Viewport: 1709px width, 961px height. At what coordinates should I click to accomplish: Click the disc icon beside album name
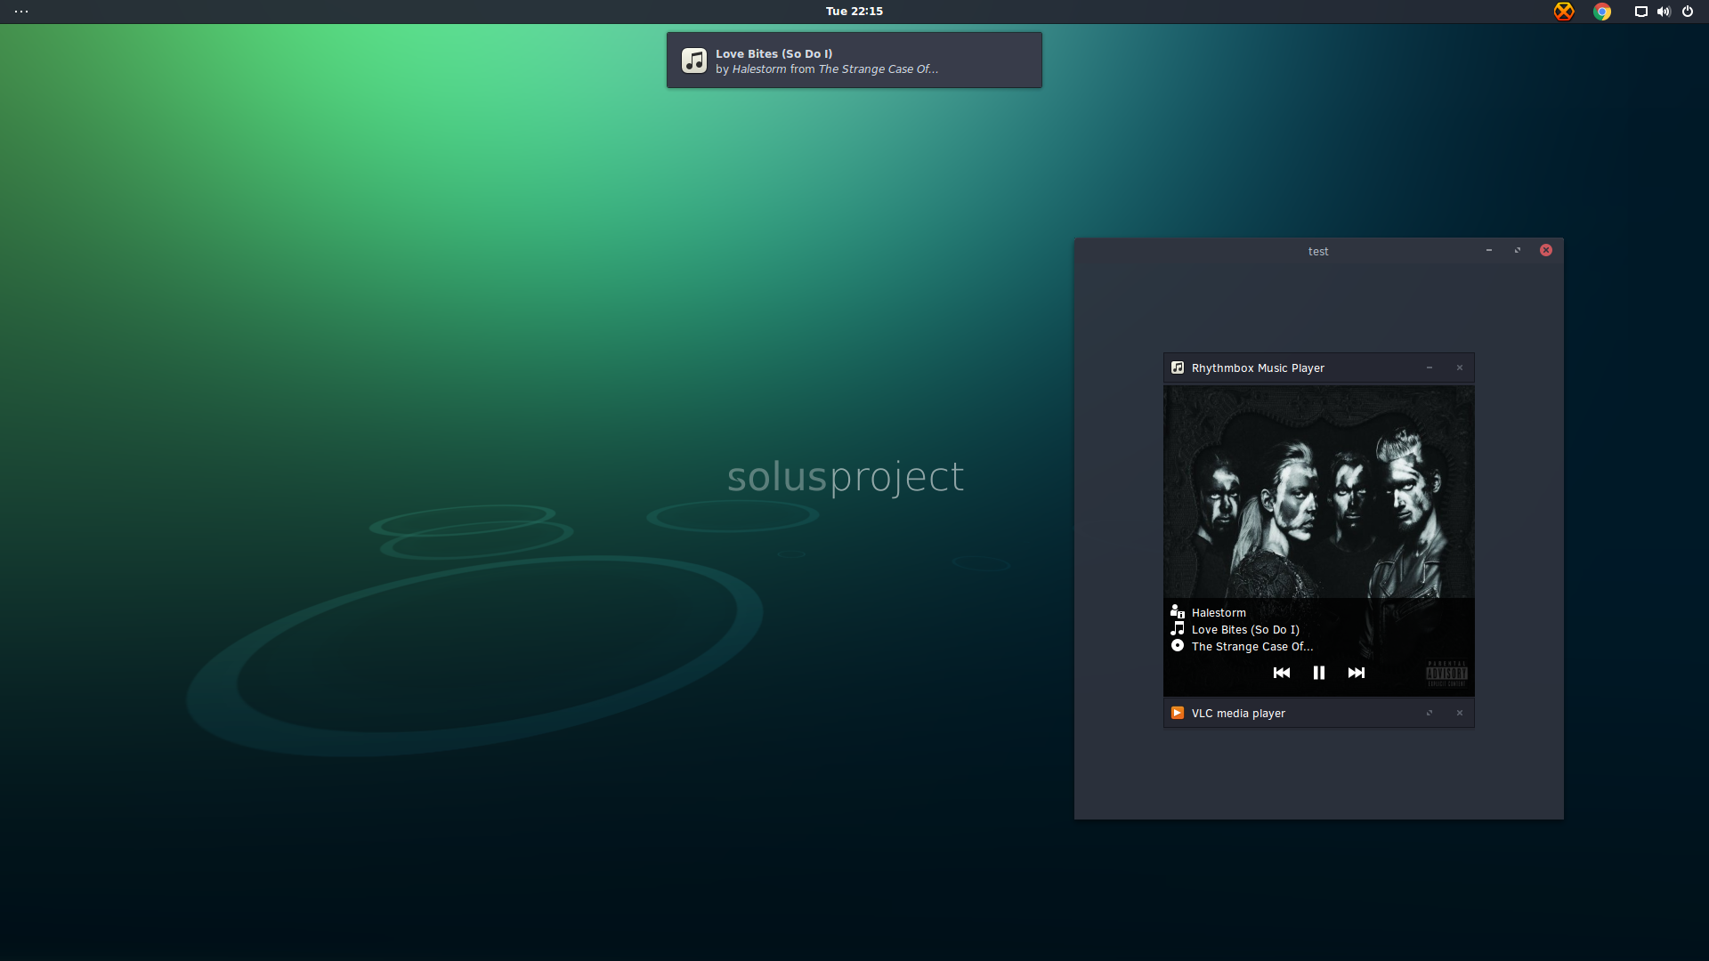[x=1178, y=645]
